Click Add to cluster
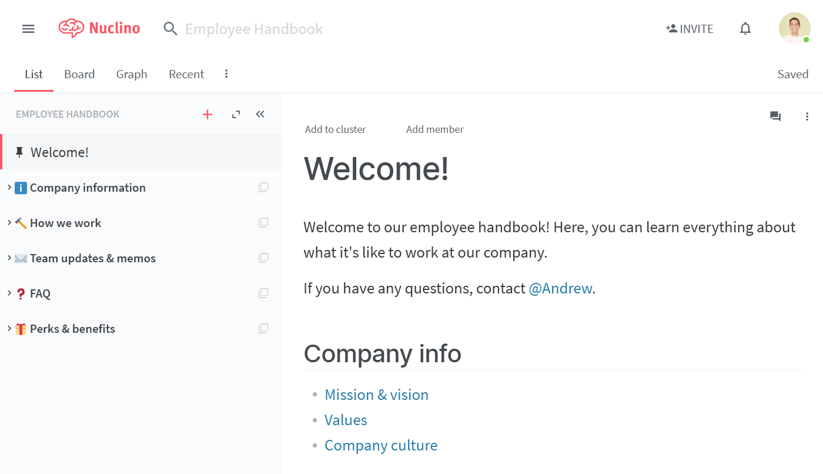The width and height of the screenshot is (823, 474). [x=335, y=129]
